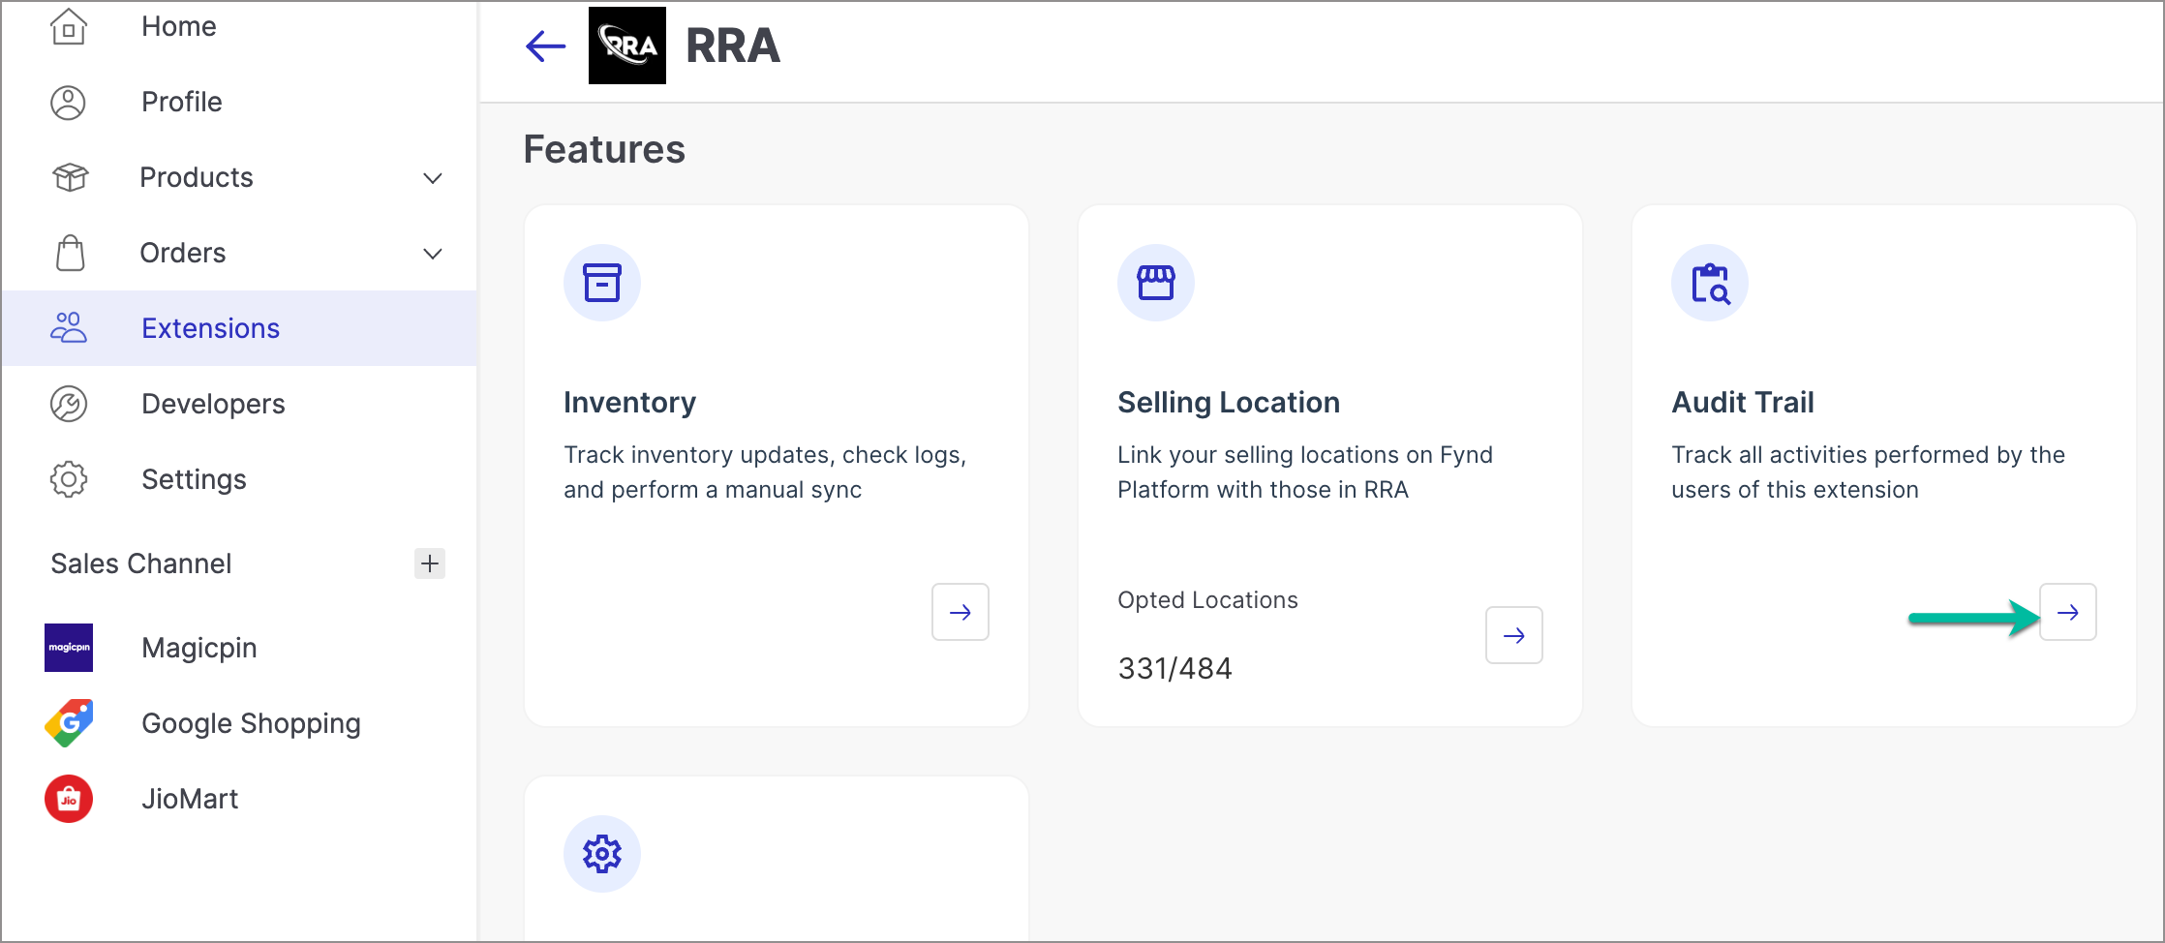Select Products in the sidebar
Screen dimensions: 2165x943
[x=239, y=177]
